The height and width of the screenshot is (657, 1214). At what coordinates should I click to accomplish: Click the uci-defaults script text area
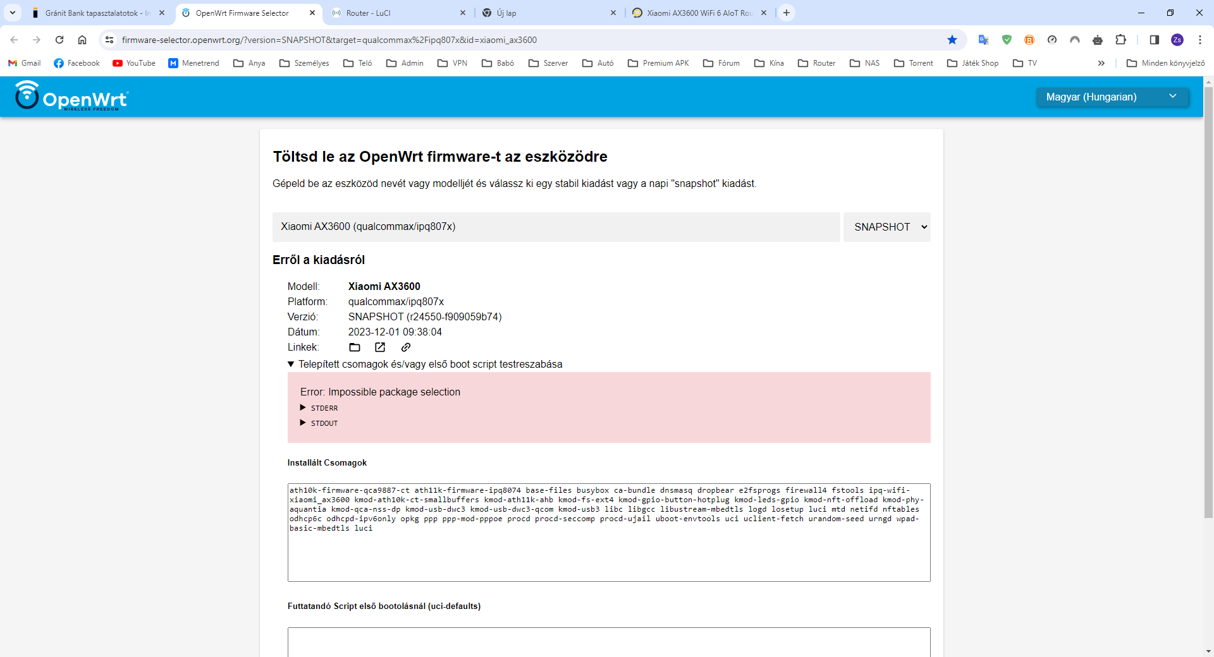[609, 642]
